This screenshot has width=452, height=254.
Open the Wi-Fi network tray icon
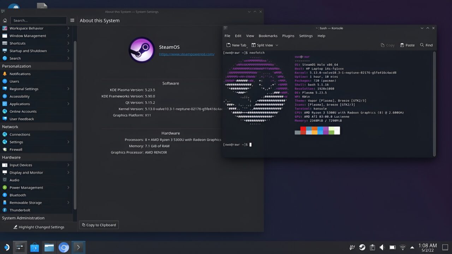tap(403, 247)
